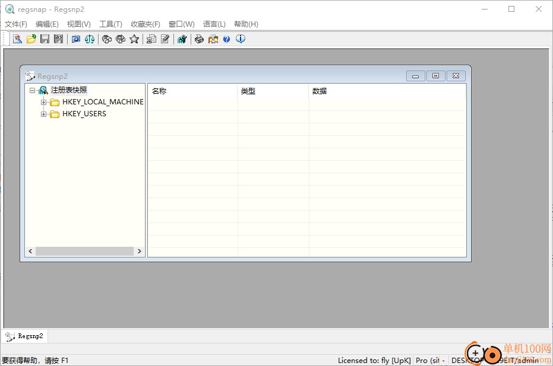Select 注册表快照 in the tree
The width and height of the screenshot is (553, 366).
[x=69, y=90]
